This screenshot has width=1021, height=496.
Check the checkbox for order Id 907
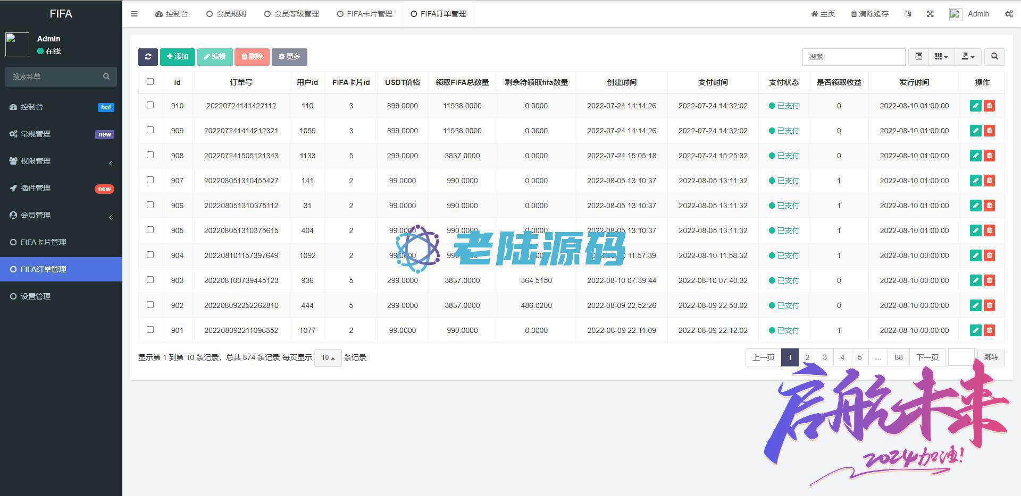pyautogui.click(x=150, y=180)
